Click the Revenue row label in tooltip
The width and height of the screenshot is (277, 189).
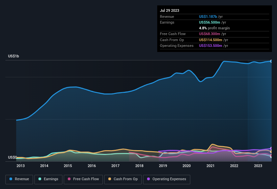click(167, 17)
